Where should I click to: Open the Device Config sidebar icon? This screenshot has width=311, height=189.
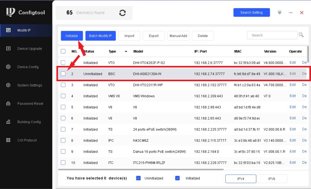[8, 67]
